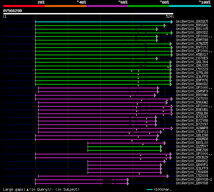214x192 pixels.
Task: Choose the UniRef100_A9QMD8 hit name
Action: coord(192,139)
